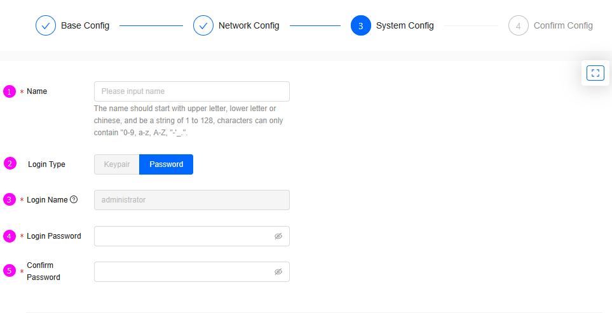Select Keypair login type

point(117,164)
